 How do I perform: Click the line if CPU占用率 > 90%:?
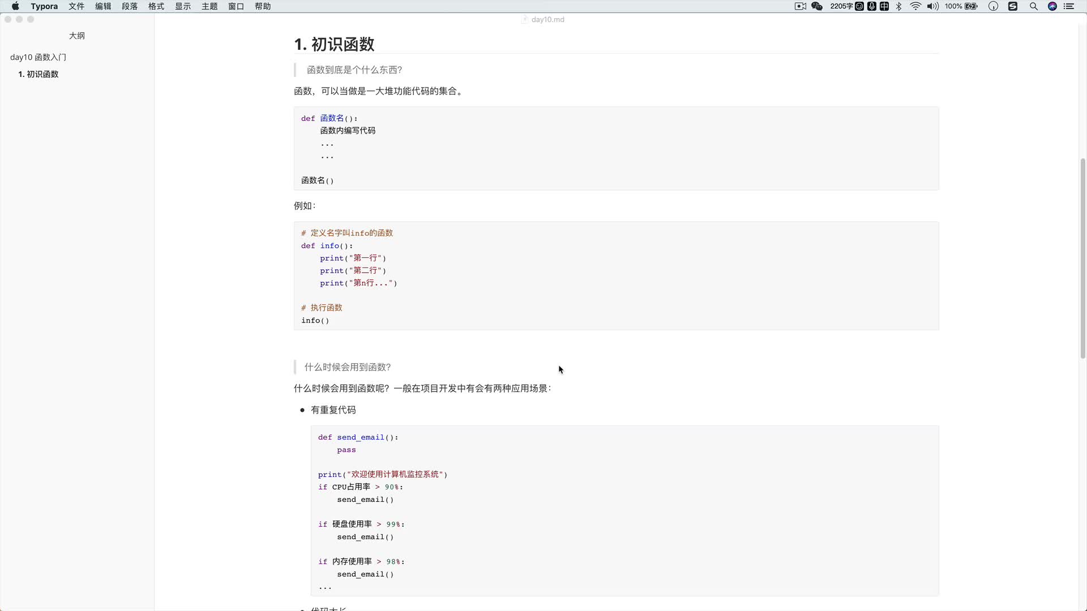pos(361,487)
